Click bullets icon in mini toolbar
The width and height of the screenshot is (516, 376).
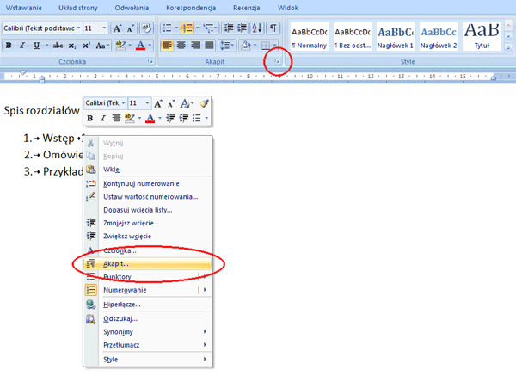(x=196, y=118)
